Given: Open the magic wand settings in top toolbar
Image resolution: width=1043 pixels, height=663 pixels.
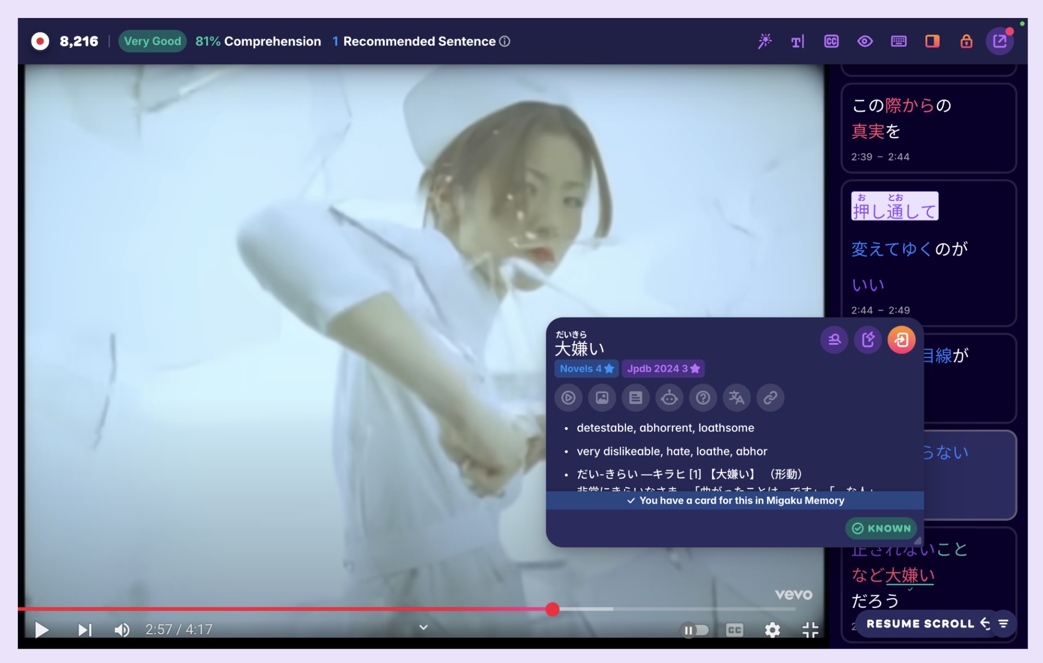Looking at the screenshot, I should click(766, 41).
